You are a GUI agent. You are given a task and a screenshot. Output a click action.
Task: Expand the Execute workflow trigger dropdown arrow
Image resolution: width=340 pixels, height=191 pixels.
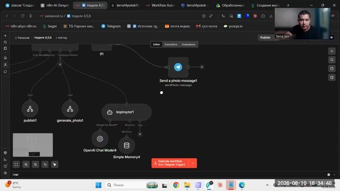pyautogui.click(x=193, y=163)
